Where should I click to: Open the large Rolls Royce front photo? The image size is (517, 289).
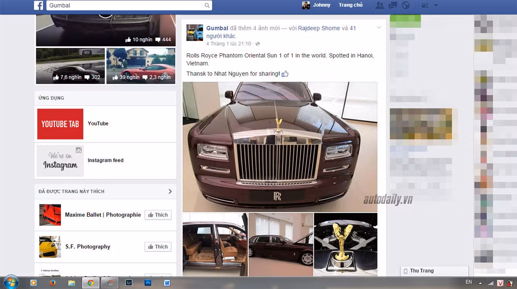click(280, 147)
